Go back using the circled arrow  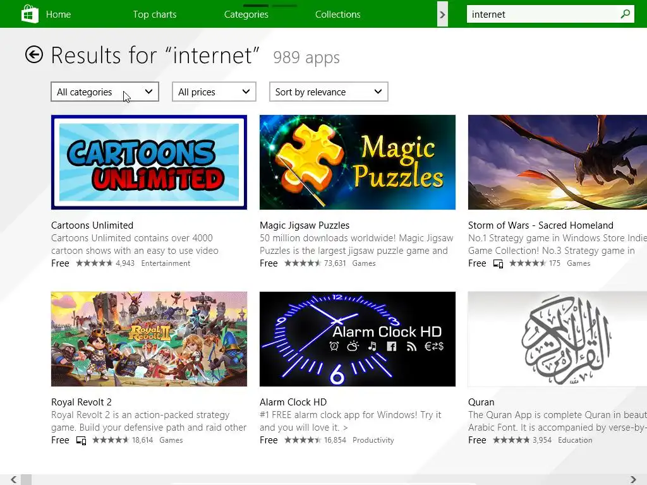(34, 54)
